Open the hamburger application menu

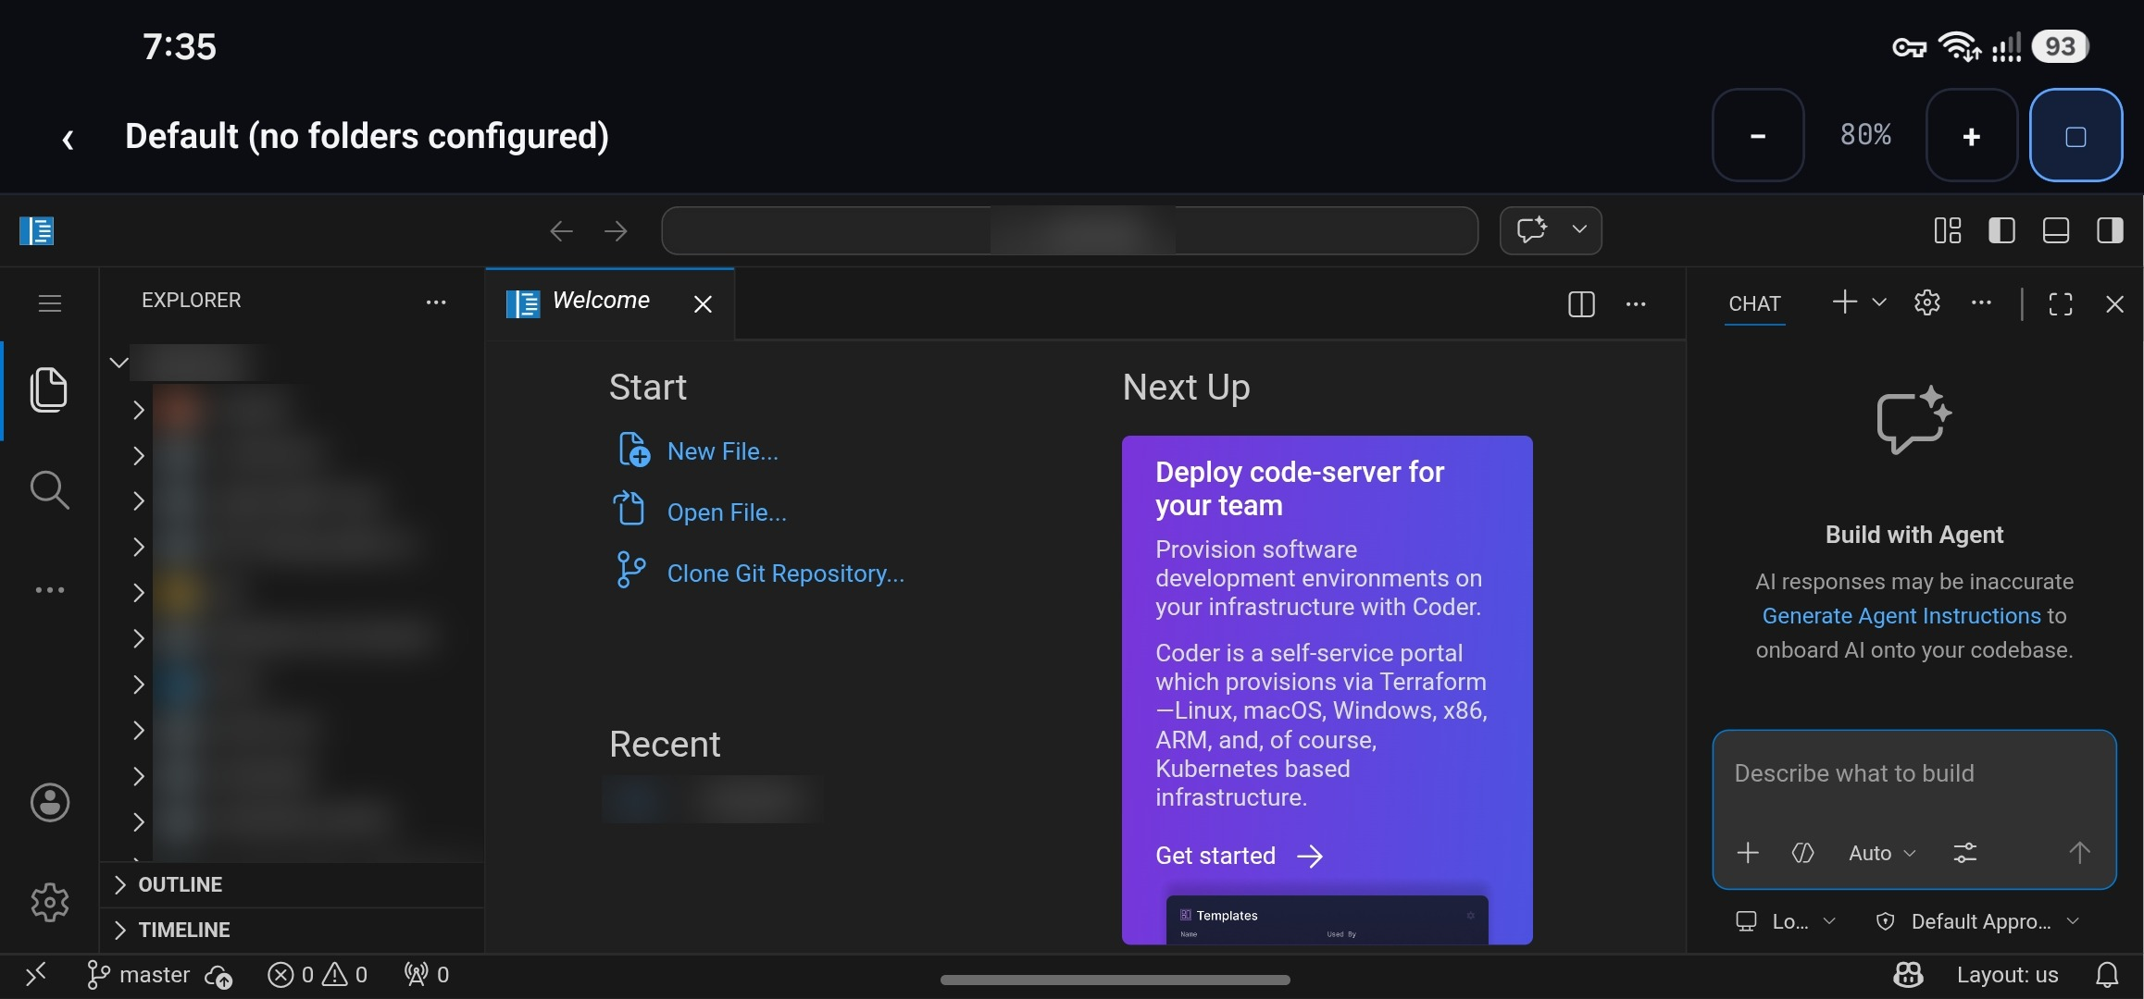49,303
